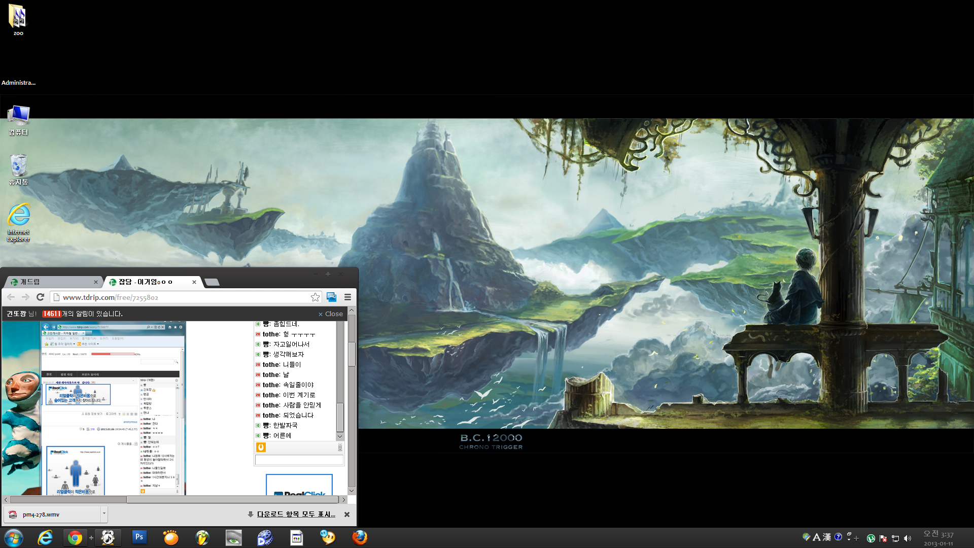Click the uTorrent tray icon
Screen dimensions: 974x548
coord(871,538)
